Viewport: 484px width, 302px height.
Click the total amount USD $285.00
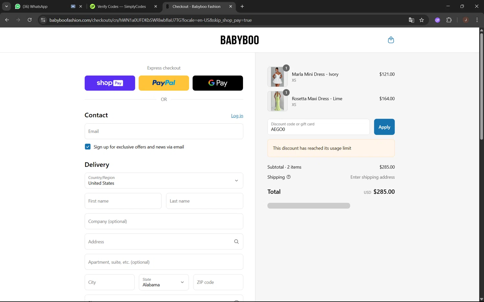click(379, 192)
